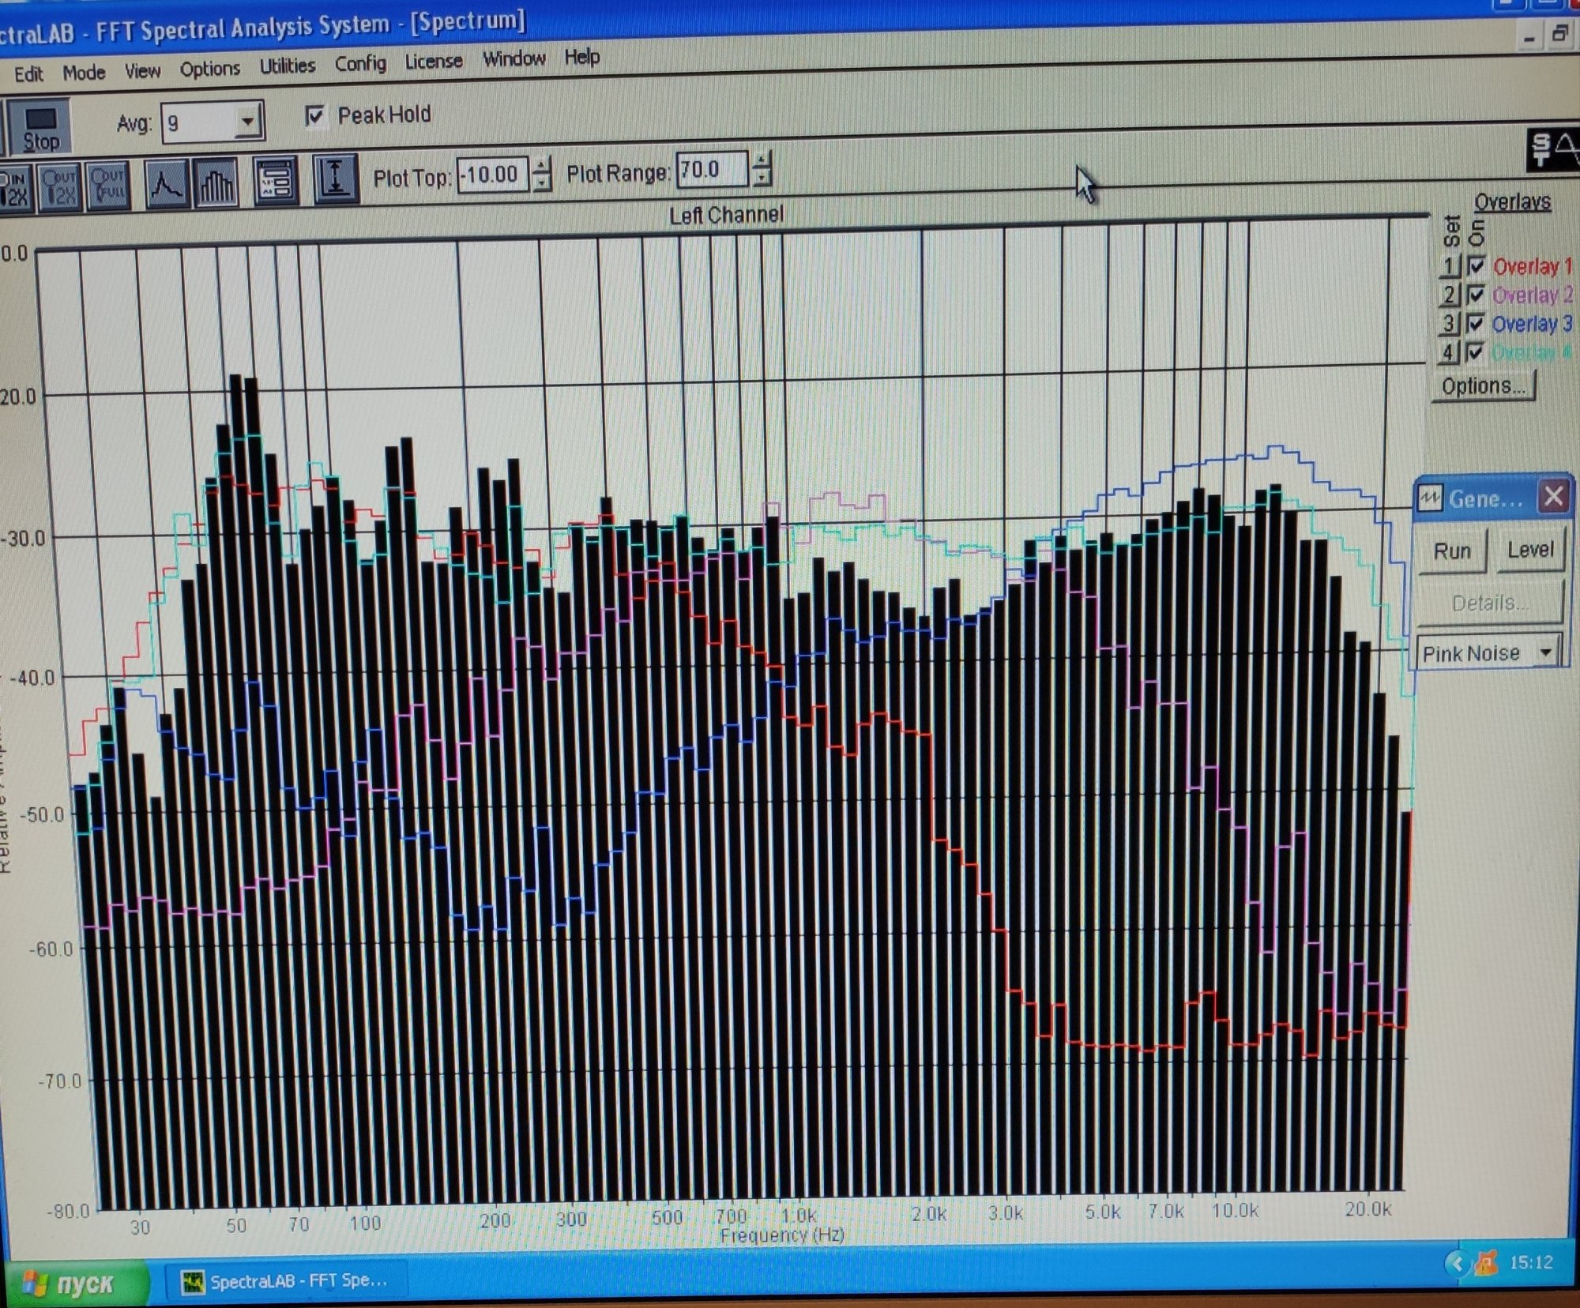Click Run in the generator panel

point(1452,551)
